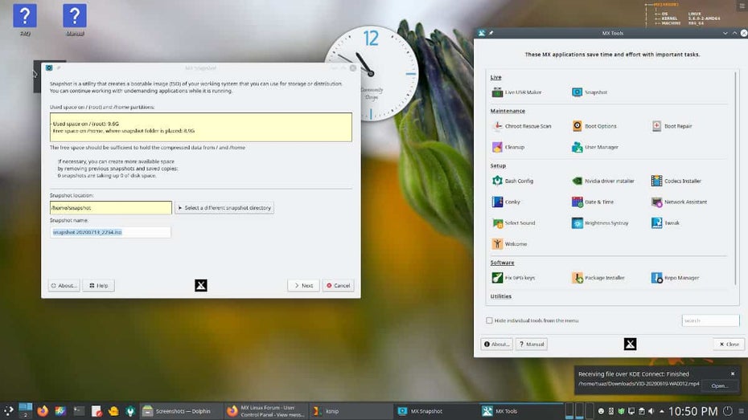This screenshot has width=748, height=420.
Task: Open the FAQ desktop icon
Action: [25, 20]
